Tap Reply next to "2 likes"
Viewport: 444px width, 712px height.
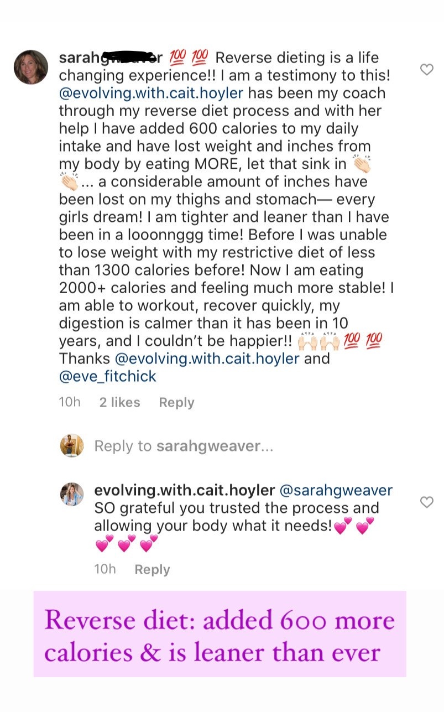click(176, 403)
